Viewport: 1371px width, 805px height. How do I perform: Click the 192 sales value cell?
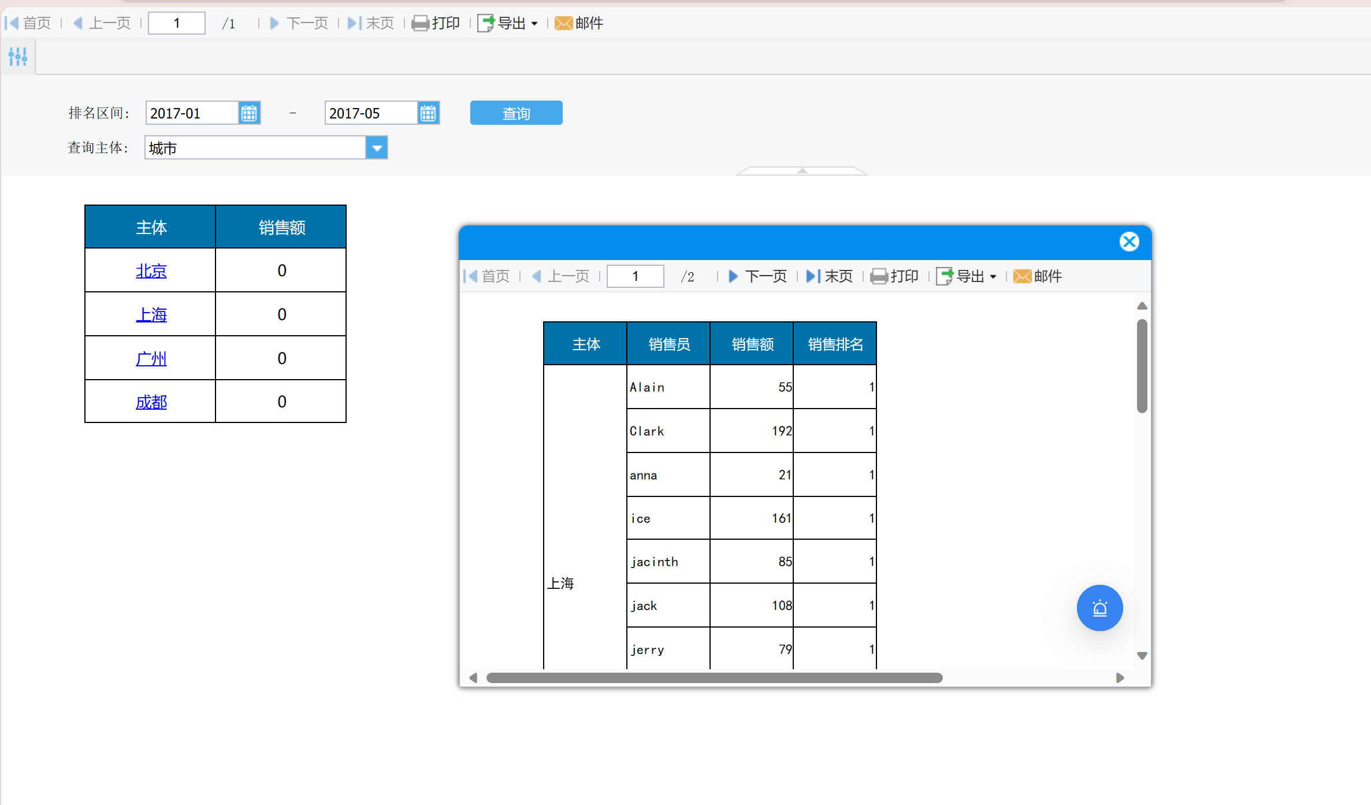click(752, 431)
